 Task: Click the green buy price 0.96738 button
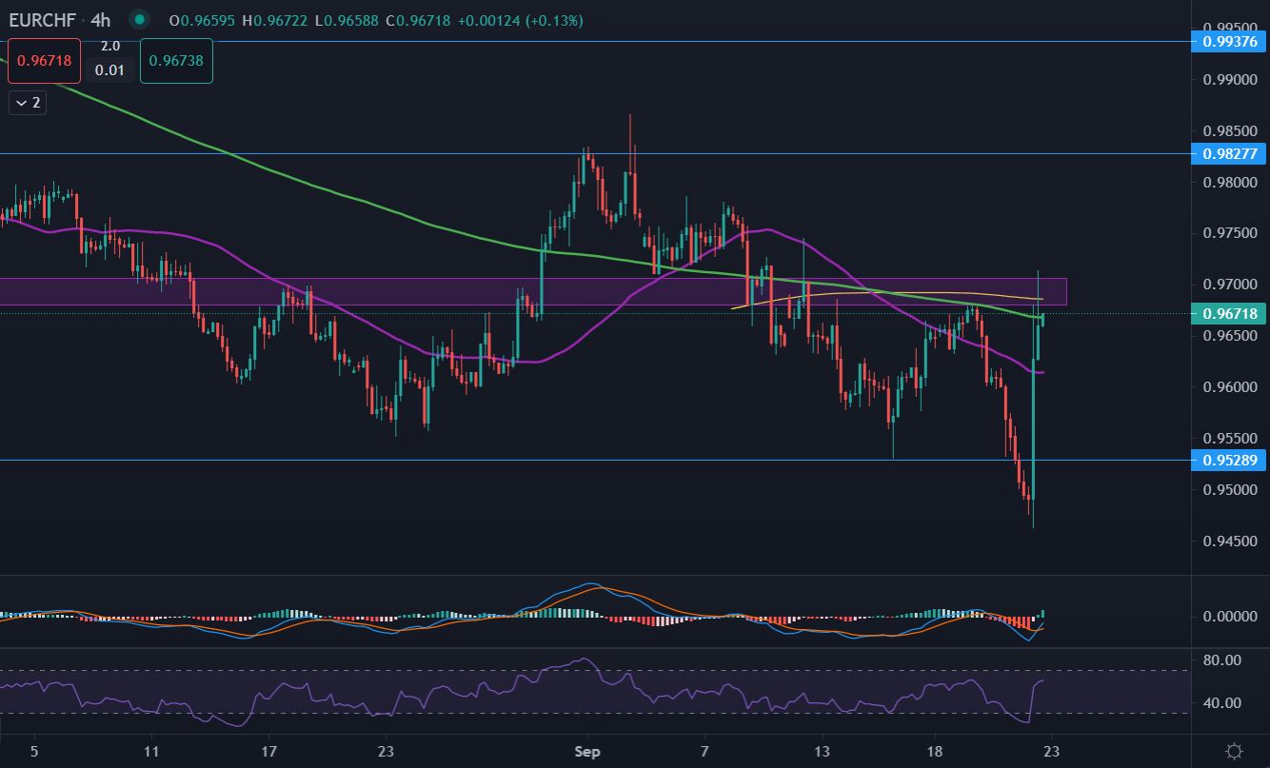point(176,60)
